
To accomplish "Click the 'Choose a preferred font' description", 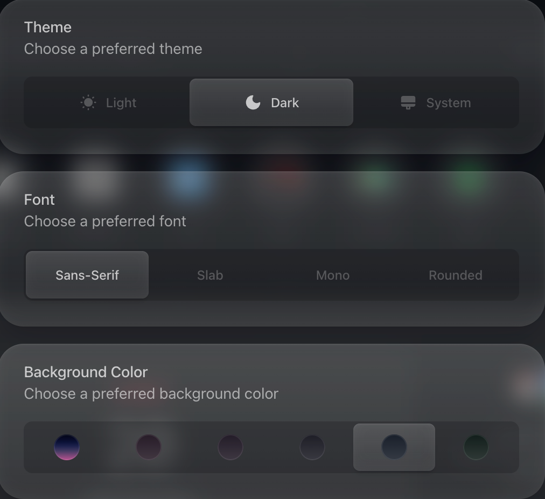I will pos(105,221).
